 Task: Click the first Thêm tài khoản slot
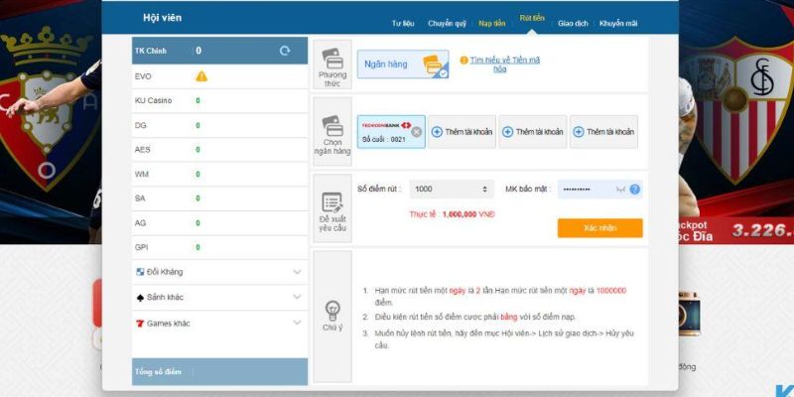461,132
